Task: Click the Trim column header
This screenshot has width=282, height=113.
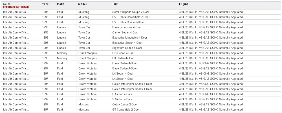Action: [x=115, y=4]
